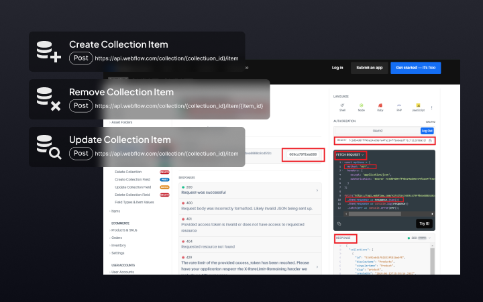The width and height of the screenshot is (483, 302).
Task: Click the collection ID input field
Action: [303, 154]
